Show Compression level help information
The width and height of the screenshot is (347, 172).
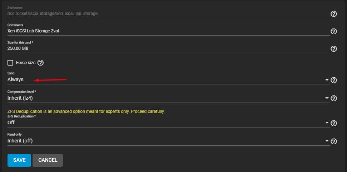(x=334, y=98)
